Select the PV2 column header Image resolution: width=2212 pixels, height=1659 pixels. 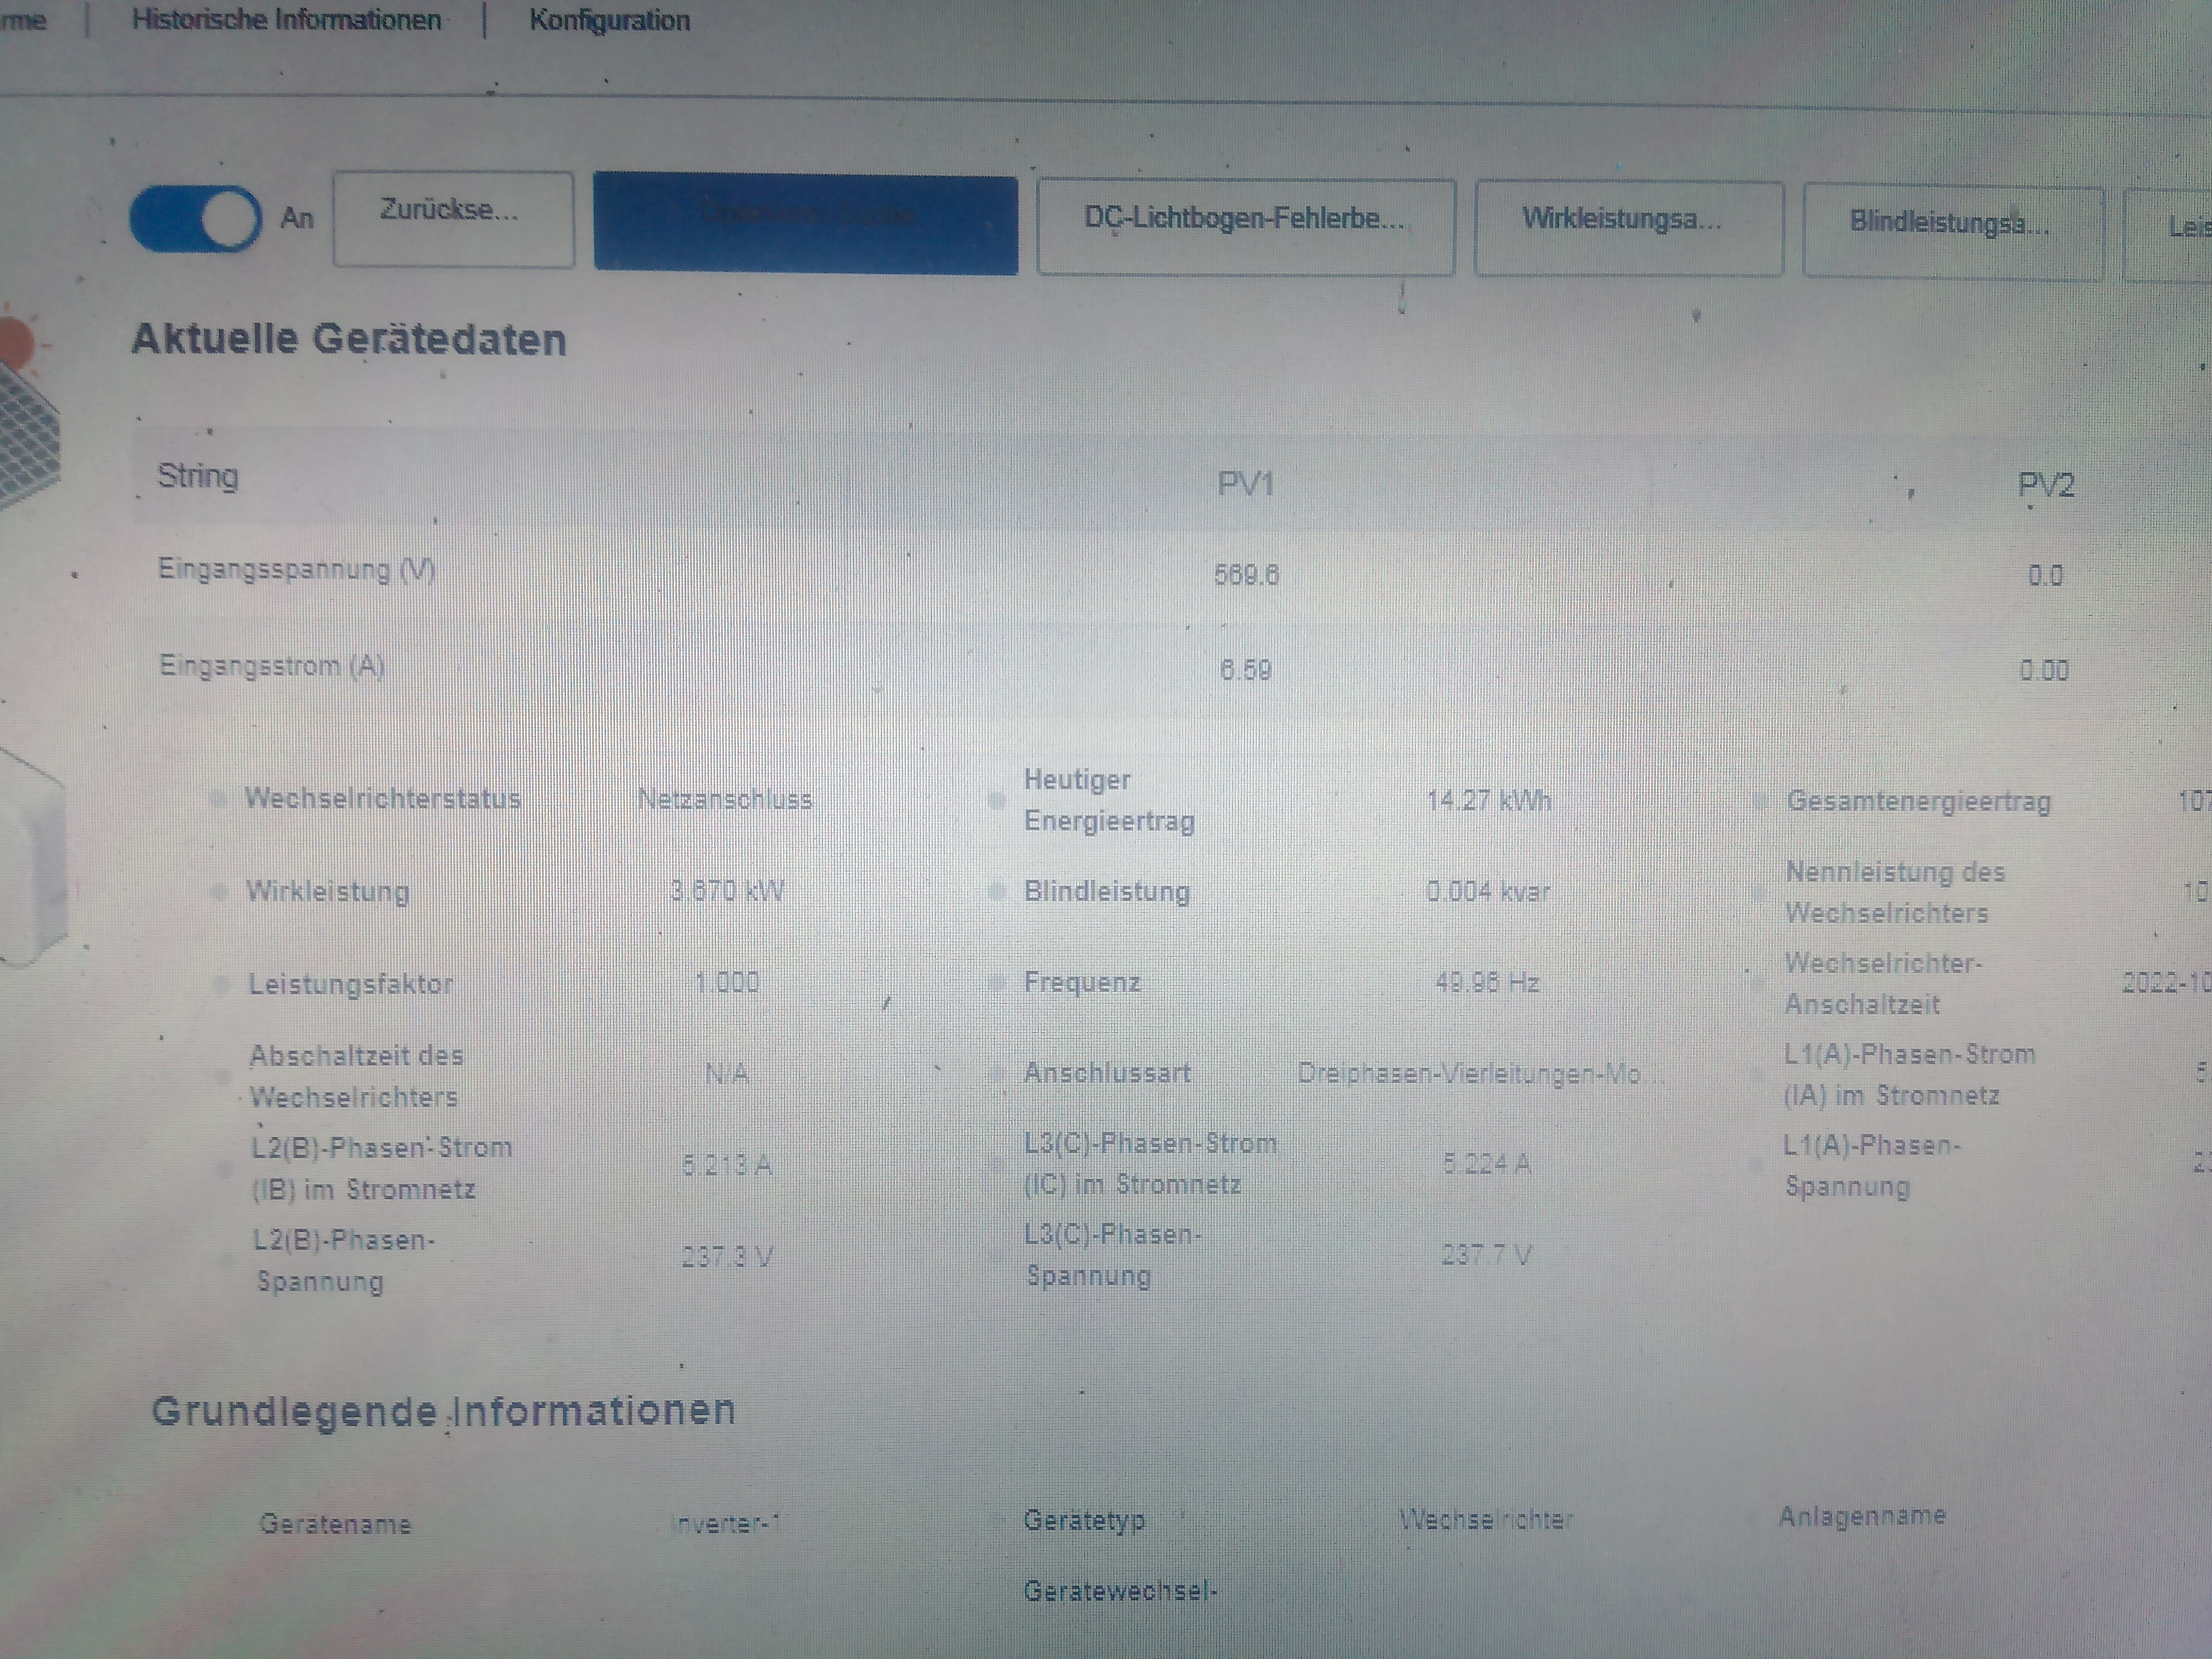(x=2045, y=485)
